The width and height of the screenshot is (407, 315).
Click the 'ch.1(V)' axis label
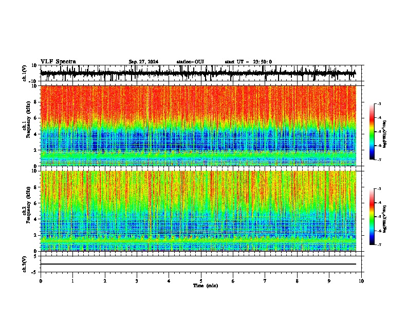coord(25,73)
